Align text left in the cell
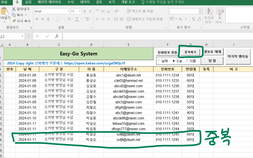253x158 pixels. coord(97,19)
